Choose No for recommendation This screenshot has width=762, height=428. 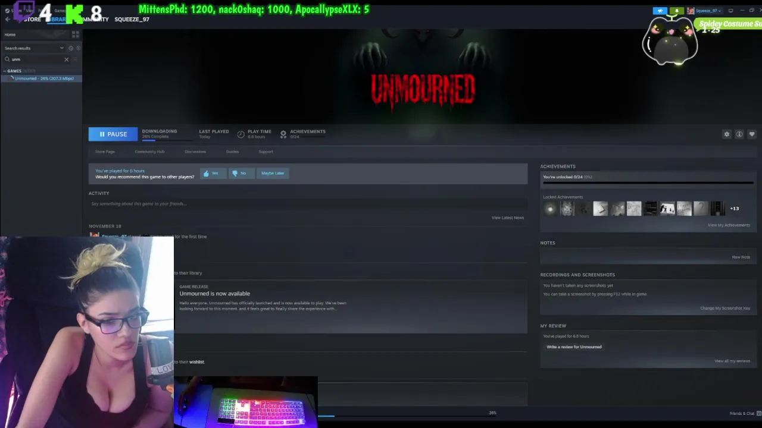click(x=241, y=173)
